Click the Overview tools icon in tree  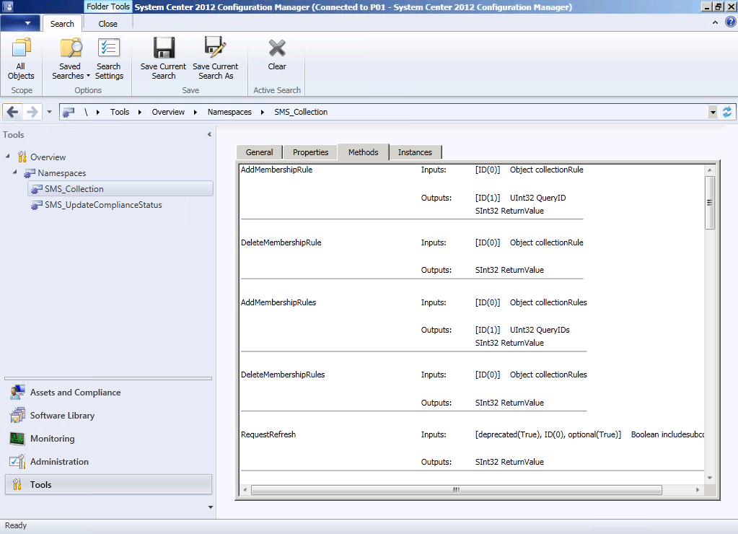click(22, 157)
